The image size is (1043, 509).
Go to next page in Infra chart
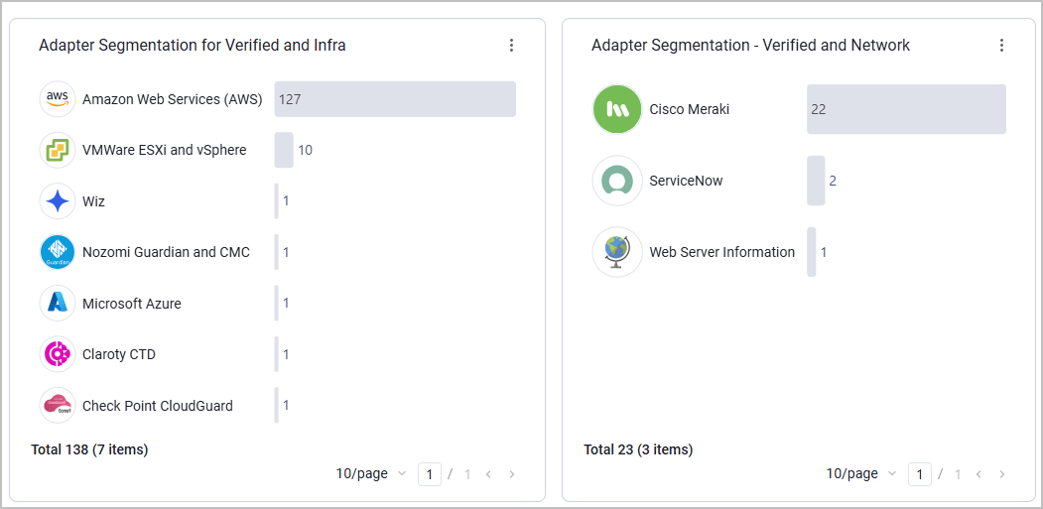pos(511,474)
